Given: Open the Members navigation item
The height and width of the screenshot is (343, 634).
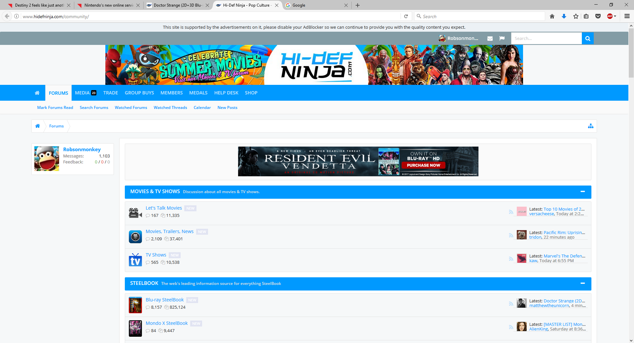Looking at the screenshot, I should [172, 93].
